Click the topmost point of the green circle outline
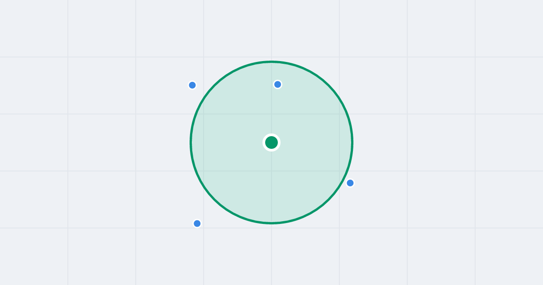Screen dimensions: 543x285 [271, 62]
